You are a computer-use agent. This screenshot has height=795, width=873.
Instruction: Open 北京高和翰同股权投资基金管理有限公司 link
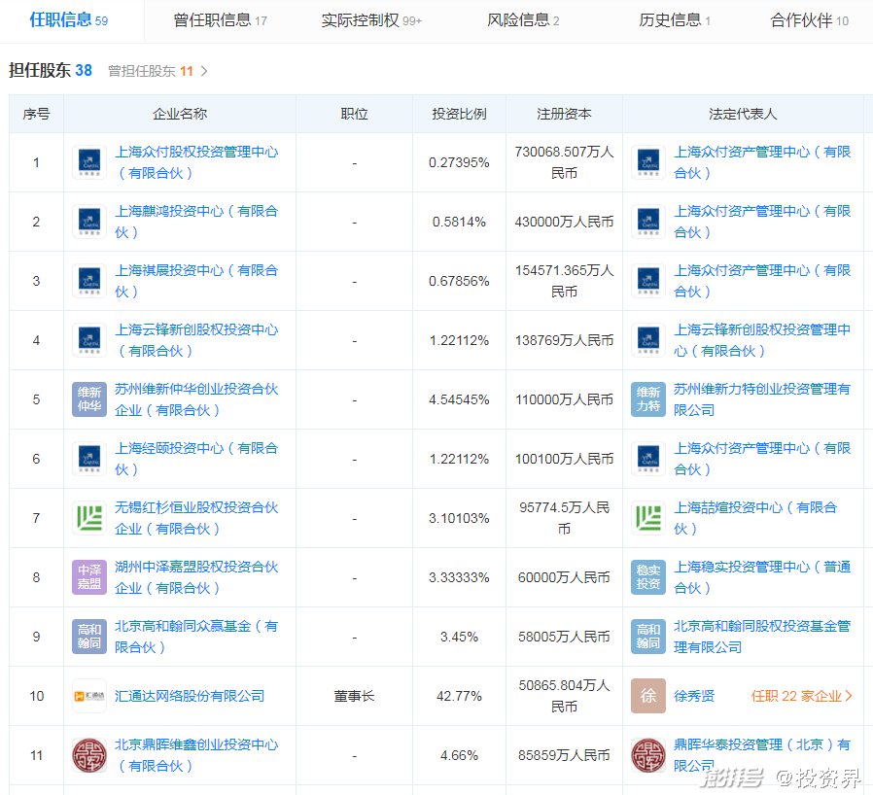(x=762, y=637)
